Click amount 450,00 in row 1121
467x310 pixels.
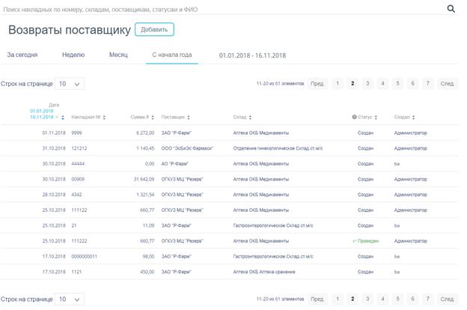(x=147, y=272)
